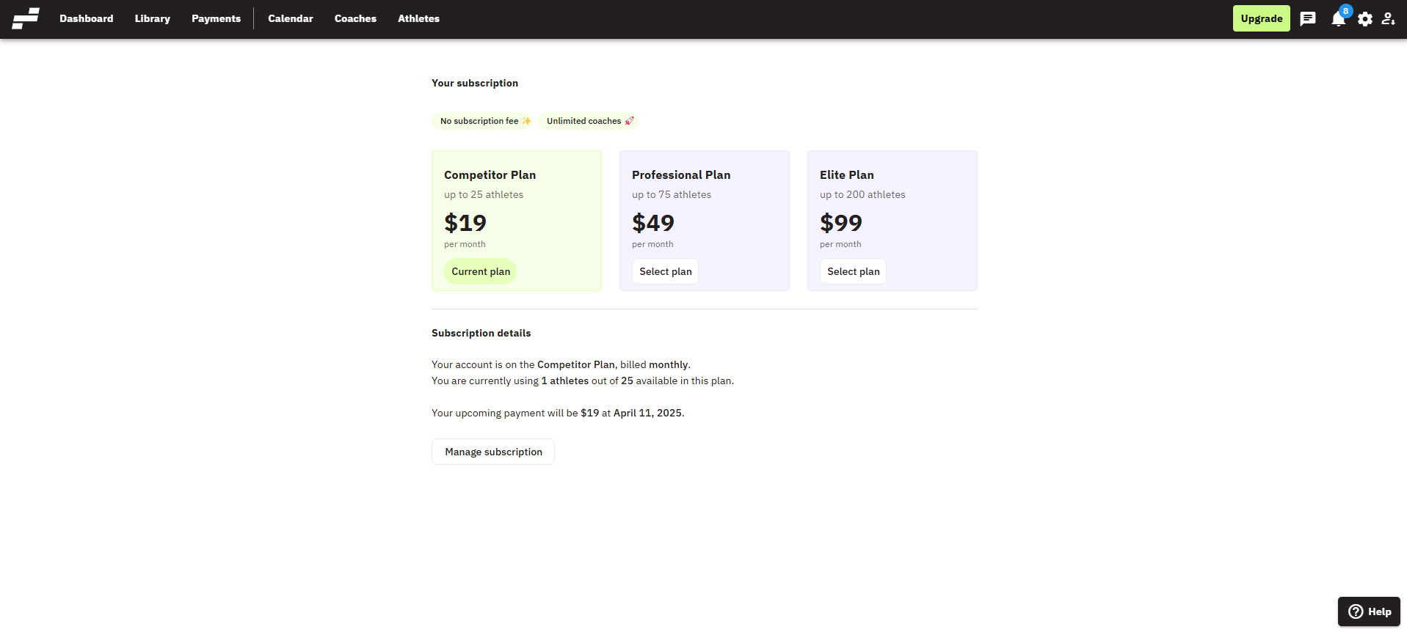Go to the Athletes page
The height and width of the screenshot is (632, 1407).
pos(418,19)
